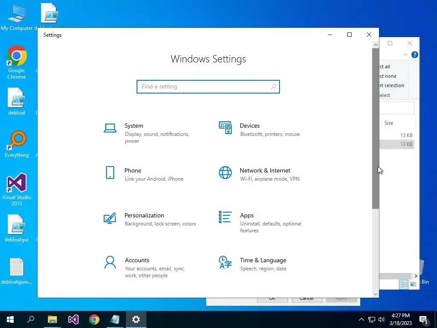This screenshot has height=328, width=437.
Task: Click the Settings scrollbar up arrow
Action: coord(376,45)
